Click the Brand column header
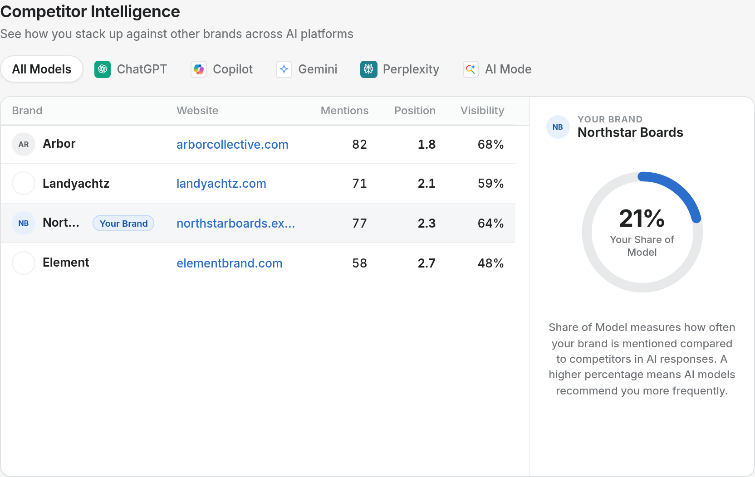755x477 pixels. 27,111
